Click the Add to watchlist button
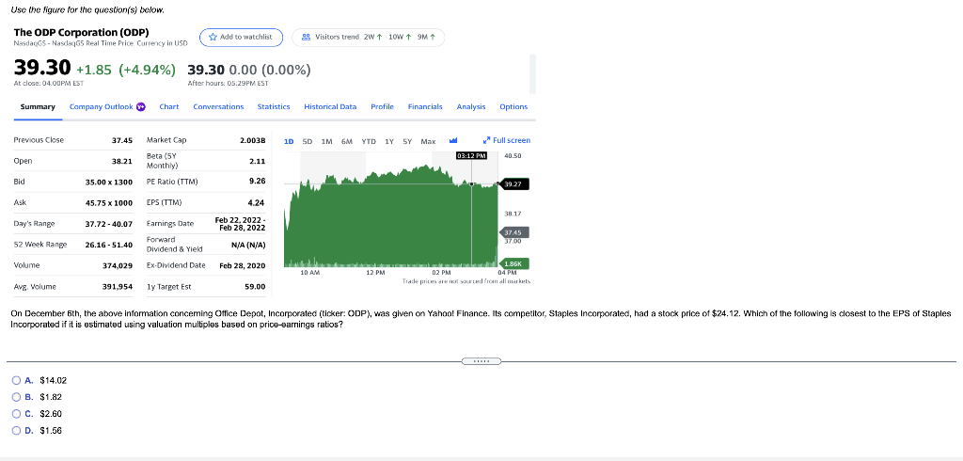963x461 pixels. 241,37
